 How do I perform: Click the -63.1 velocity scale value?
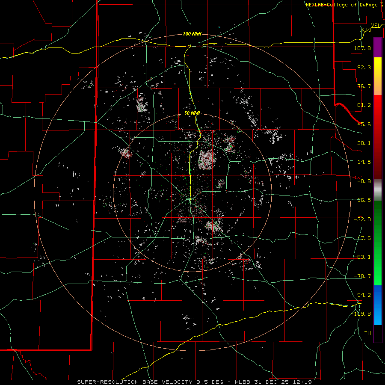coord(362,257)
